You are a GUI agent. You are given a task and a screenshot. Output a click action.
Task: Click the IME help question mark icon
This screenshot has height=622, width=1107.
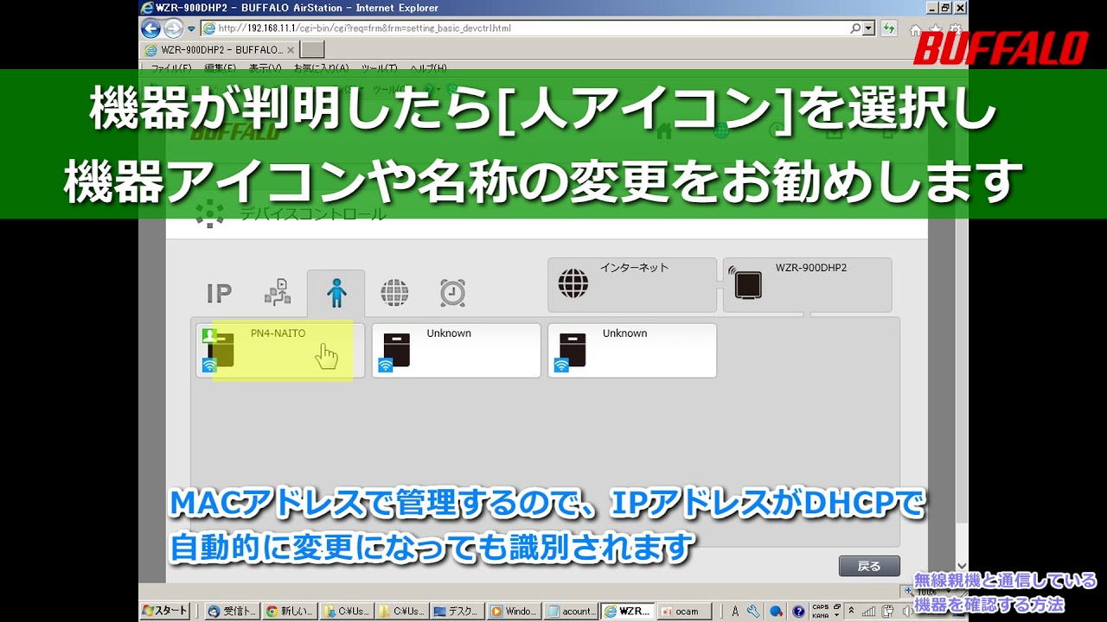[x=798, y=611]
